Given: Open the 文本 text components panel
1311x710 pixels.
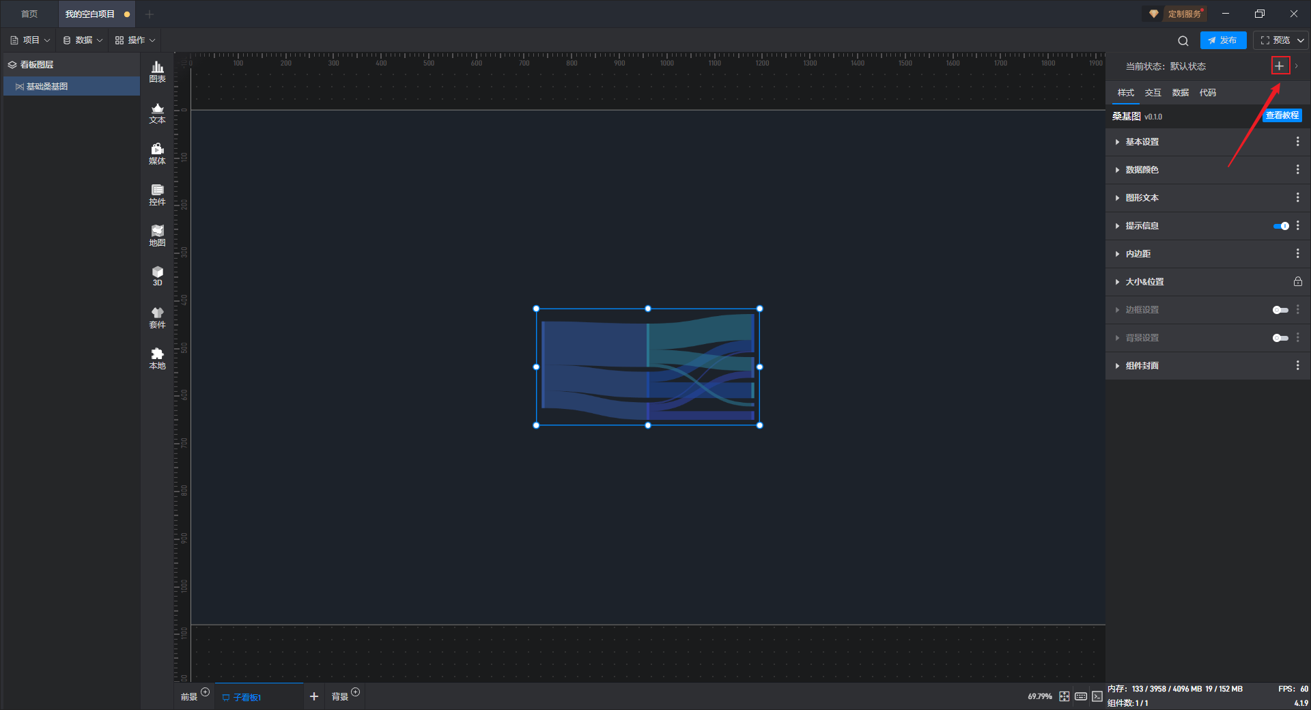Looking at the screenshot, I should click(x=157, y=113).
